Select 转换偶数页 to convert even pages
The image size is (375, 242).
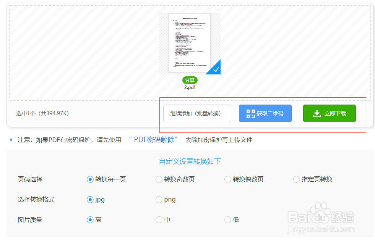pos(228,179)
